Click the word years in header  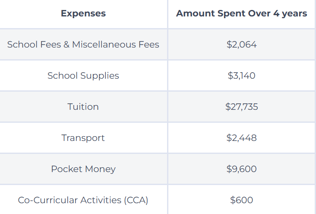tap(294, 14)
